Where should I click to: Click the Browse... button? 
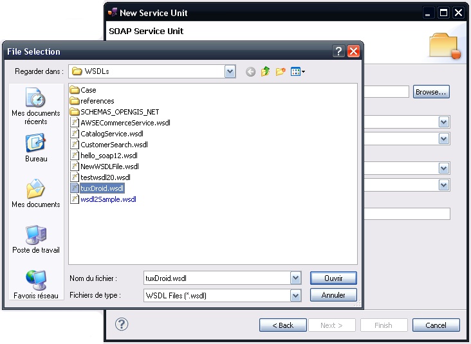click(x=430, y=92)
